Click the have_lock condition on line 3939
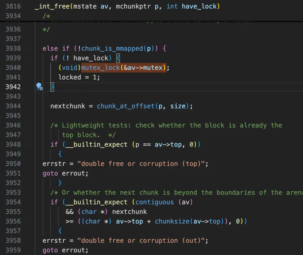The height and width of the screenshot is (255, 303). pos(91,58)
